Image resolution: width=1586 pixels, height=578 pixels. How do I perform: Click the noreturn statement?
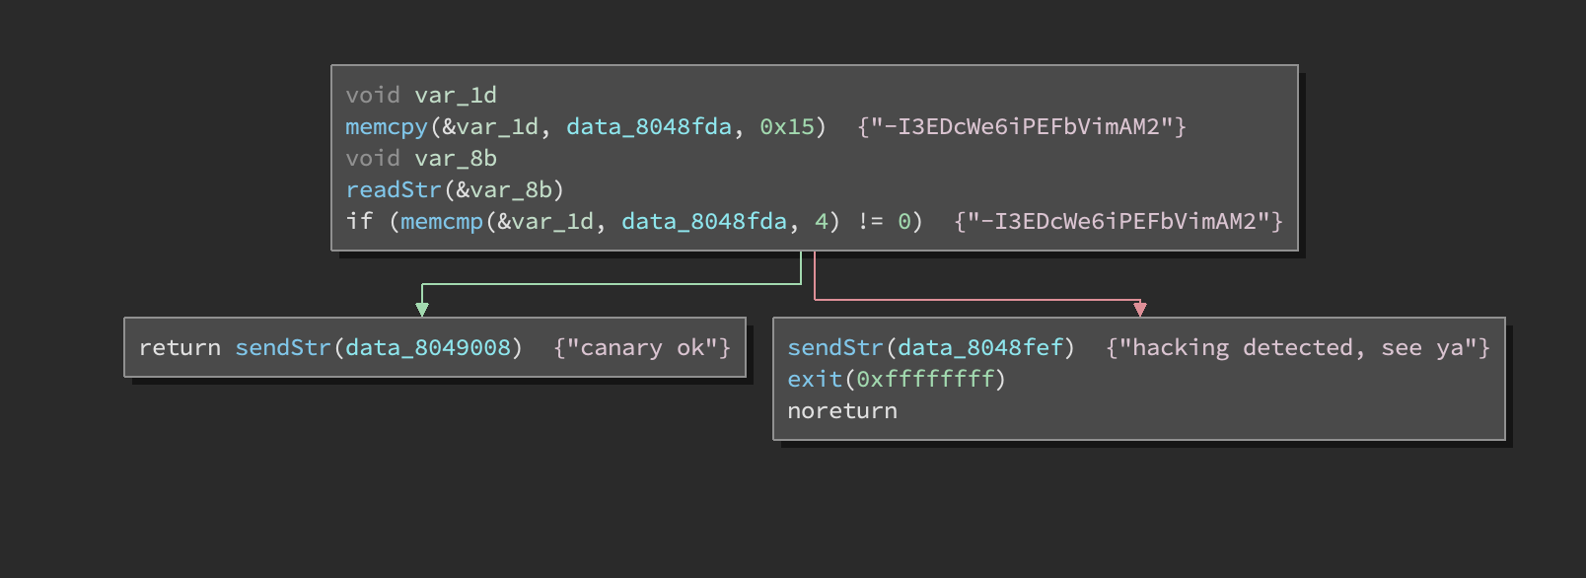click(841, 410)
